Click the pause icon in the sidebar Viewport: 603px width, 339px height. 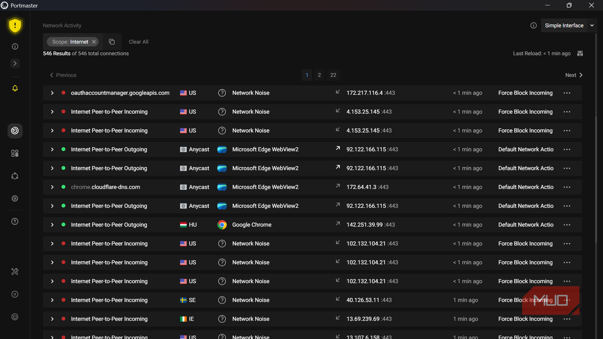coord(15,294)
